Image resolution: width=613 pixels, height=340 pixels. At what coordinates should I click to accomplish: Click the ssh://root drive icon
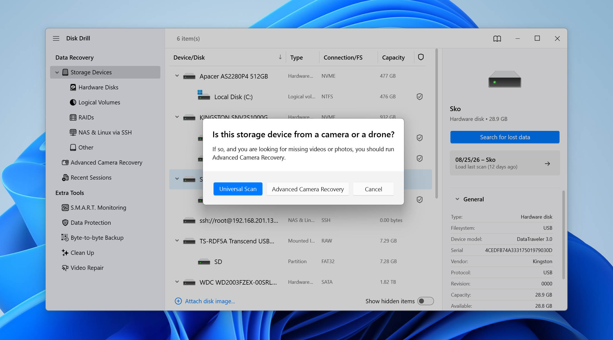tap(189, 221)
